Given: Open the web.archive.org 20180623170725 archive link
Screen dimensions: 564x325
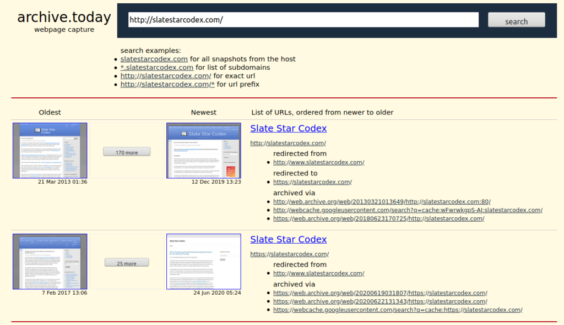Looking at the screenshot, I should click(x=379, y=218).
